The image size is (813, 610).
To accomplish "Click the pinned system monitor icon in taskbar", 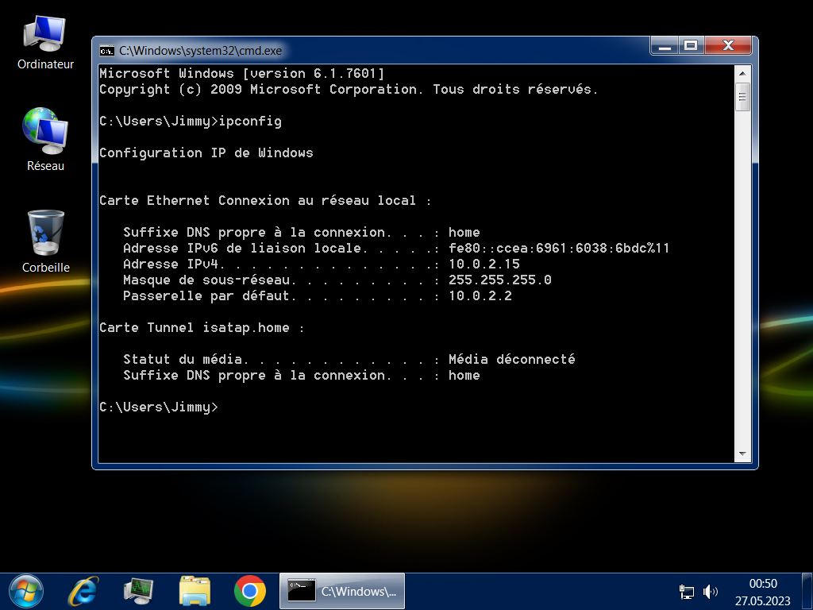I will coord(139,591).
